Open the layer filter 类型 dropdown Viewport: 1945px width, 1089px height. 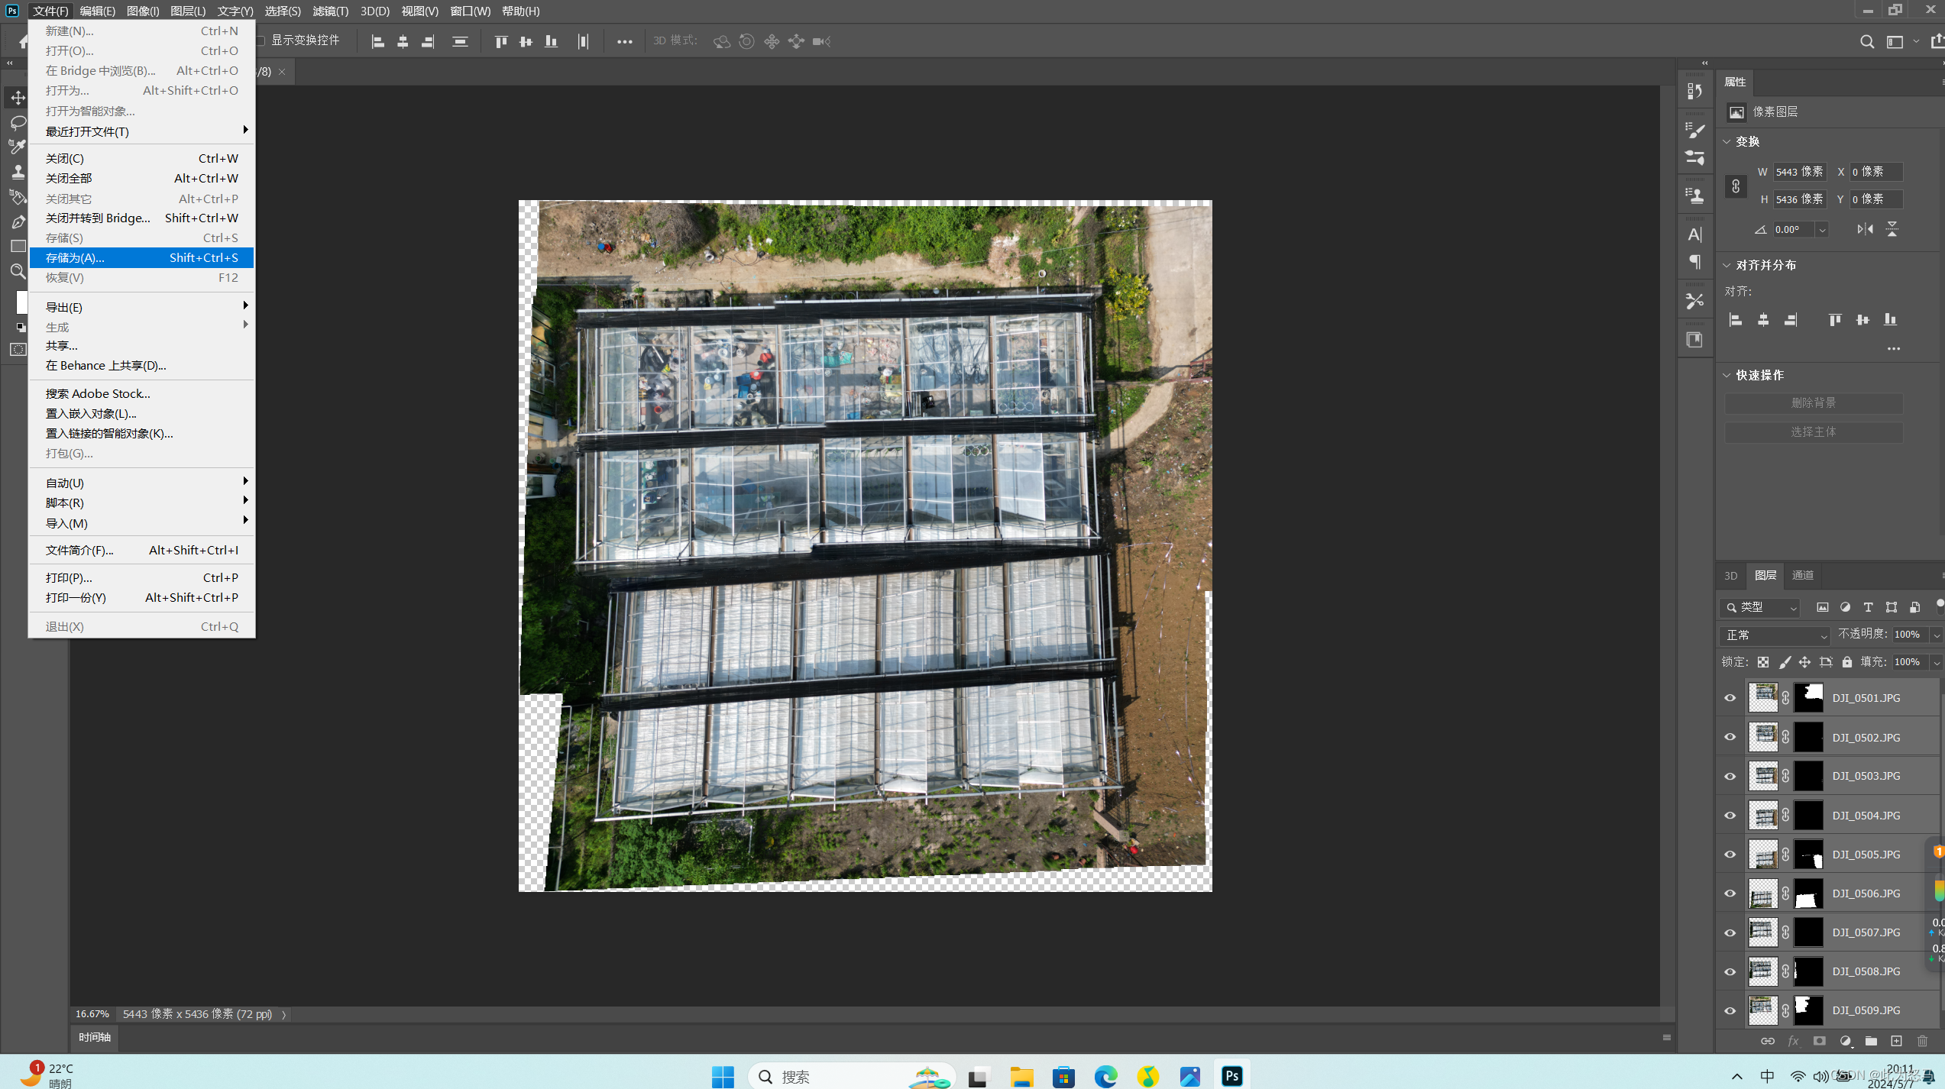[1761, 607]
